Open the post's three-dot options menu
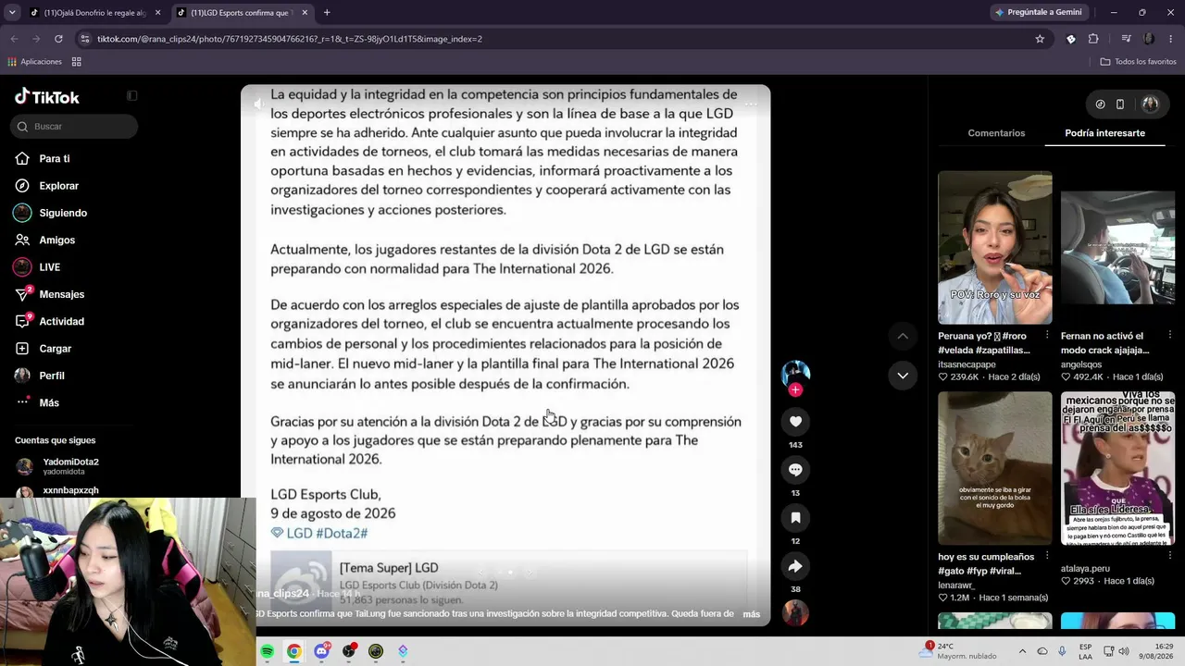 coord(751,105)
